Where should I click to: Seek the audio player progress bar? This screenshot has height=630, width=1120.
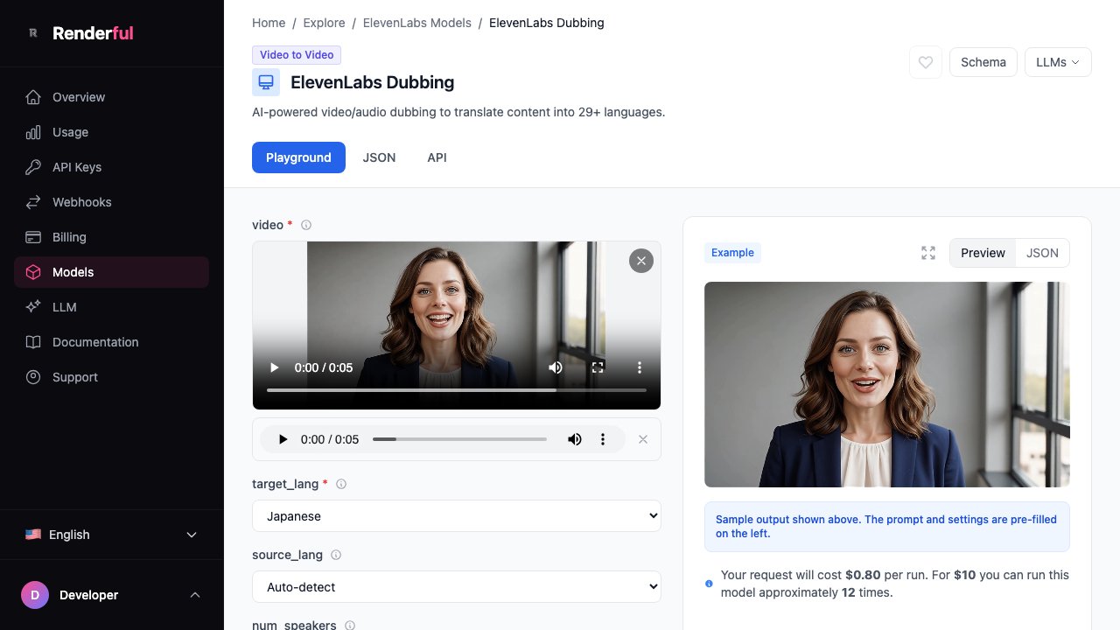click(x=459, y=439)
